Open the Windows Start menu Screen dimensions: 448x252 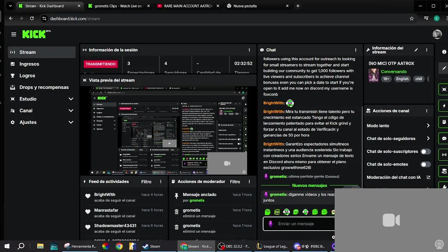tap(7, 246)
